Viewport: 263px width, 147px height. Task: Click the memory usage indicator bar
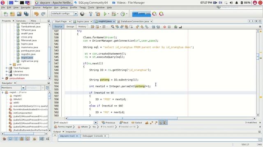(x=141, y=14)
